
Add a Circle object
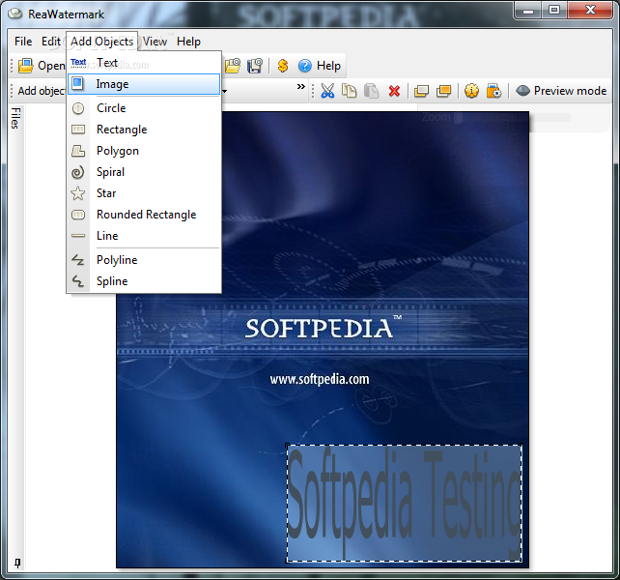[144, 108]
